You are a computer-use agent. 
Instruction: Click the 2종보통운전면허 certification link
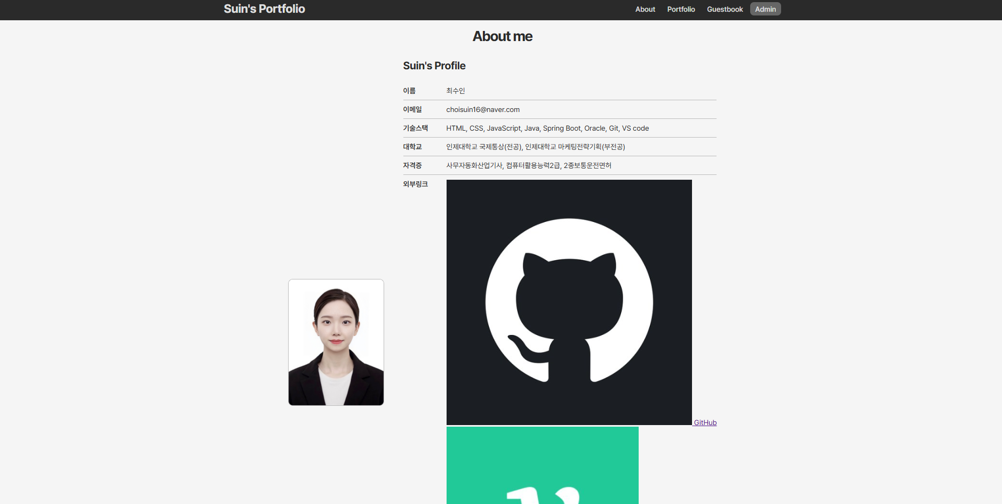(x=587, y=165)
